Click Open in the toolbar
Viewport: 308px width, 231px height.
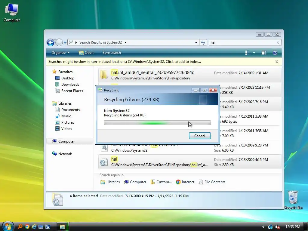click(86, 53)
